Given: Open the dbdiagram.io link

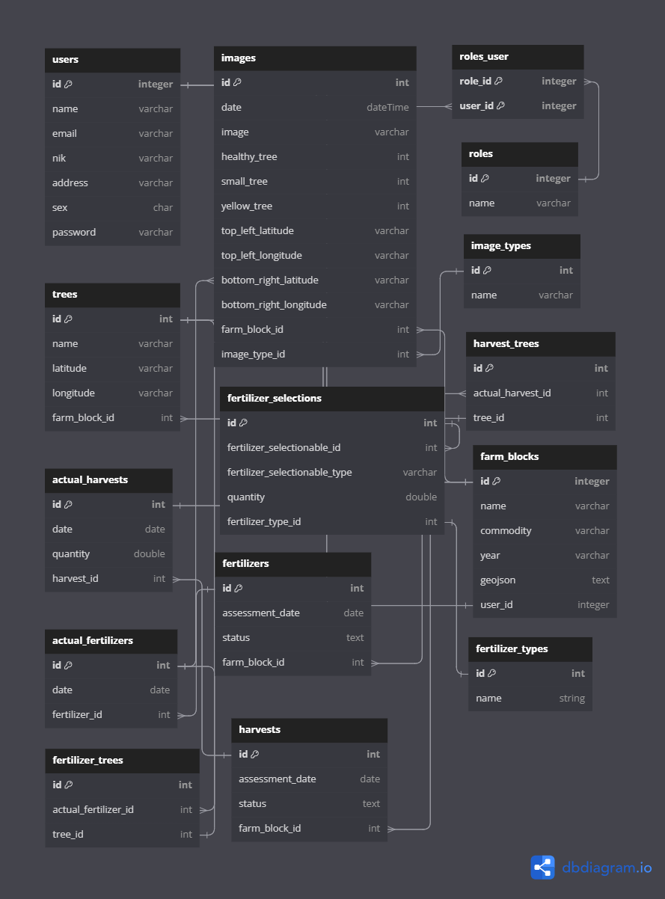Looking at the screenshot, I should (606, 868).
